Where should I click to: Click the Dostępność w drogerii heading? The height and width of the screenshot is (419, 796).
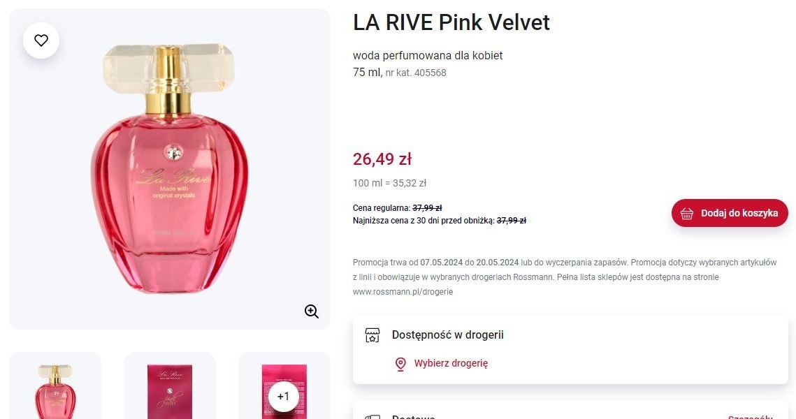[x=448, y=335]
